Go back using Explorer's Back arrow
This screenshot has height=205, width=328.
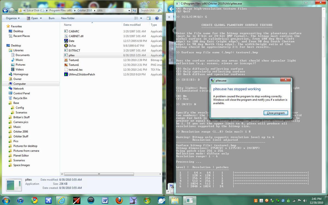(x=5, y=10)
